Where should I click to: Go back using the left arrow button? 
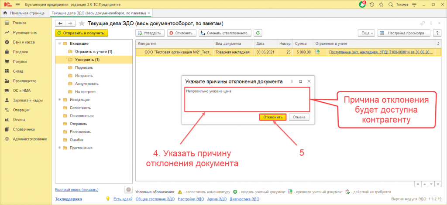point(60,24)
